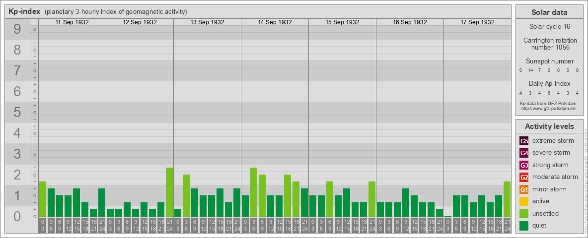Click the 'strong storm' legend label
Viewport: 588px width, 238px height.
(x=550, y=165)
